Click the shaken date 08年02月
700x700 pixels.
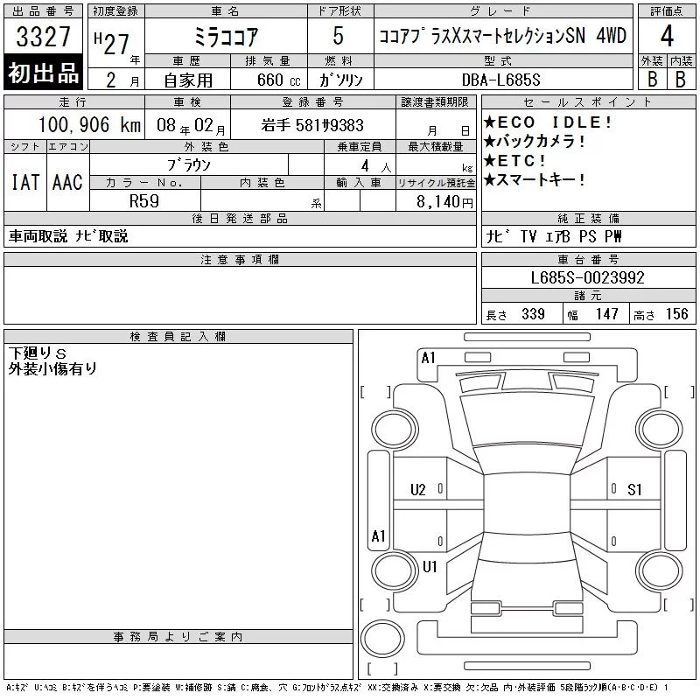(x=191, y=125)
